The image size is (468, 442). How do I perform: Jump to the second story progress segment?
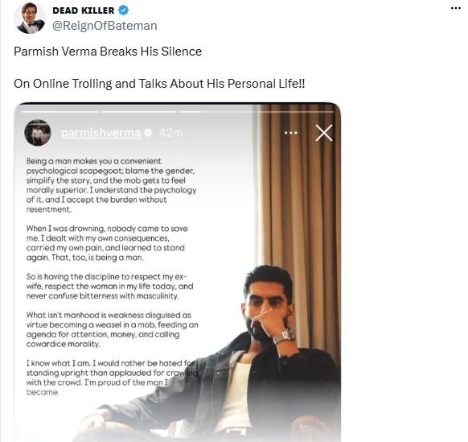(138, 112)
